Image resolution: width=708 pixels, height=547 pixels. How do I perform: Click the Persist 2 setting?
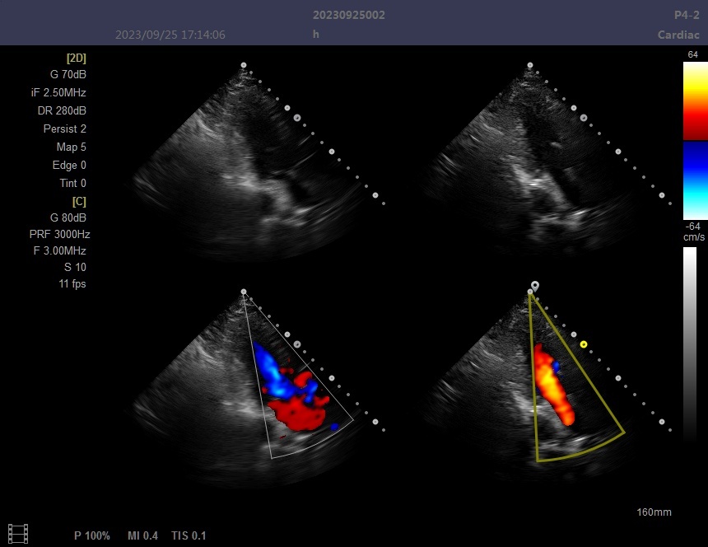pyautogui.click(x=64, y=129)
